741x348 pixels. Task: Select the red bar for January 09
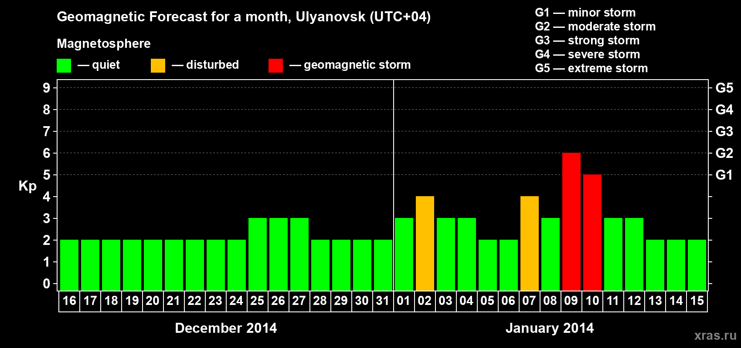[x=571, y=222]
